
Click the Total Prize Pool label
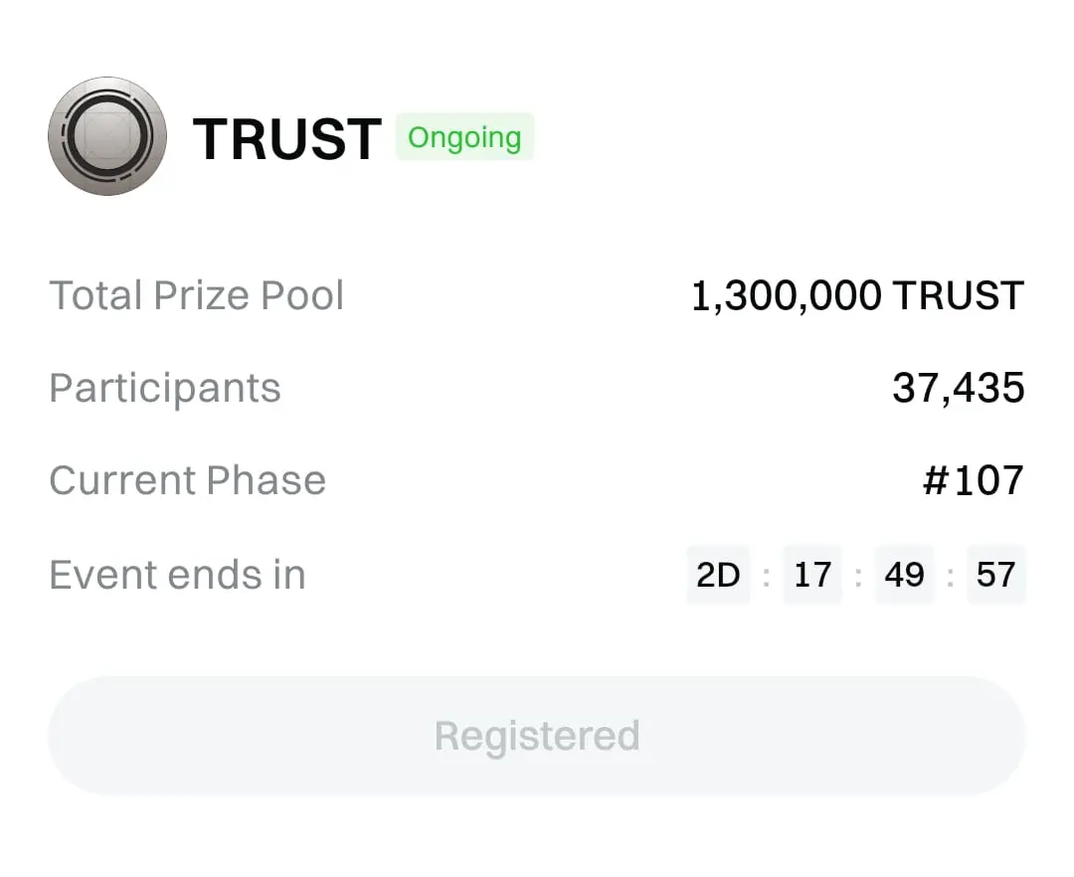tap(197, 295)
